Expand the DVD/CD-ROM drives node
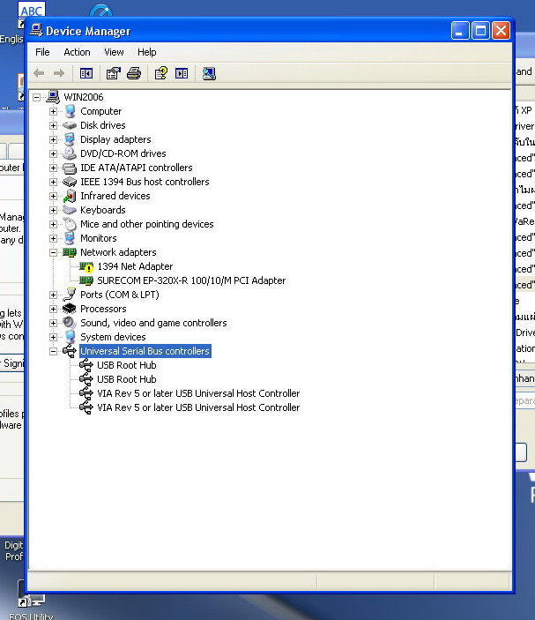The height and width of the screenshot is (620, 535). click(x=54, y=153)
